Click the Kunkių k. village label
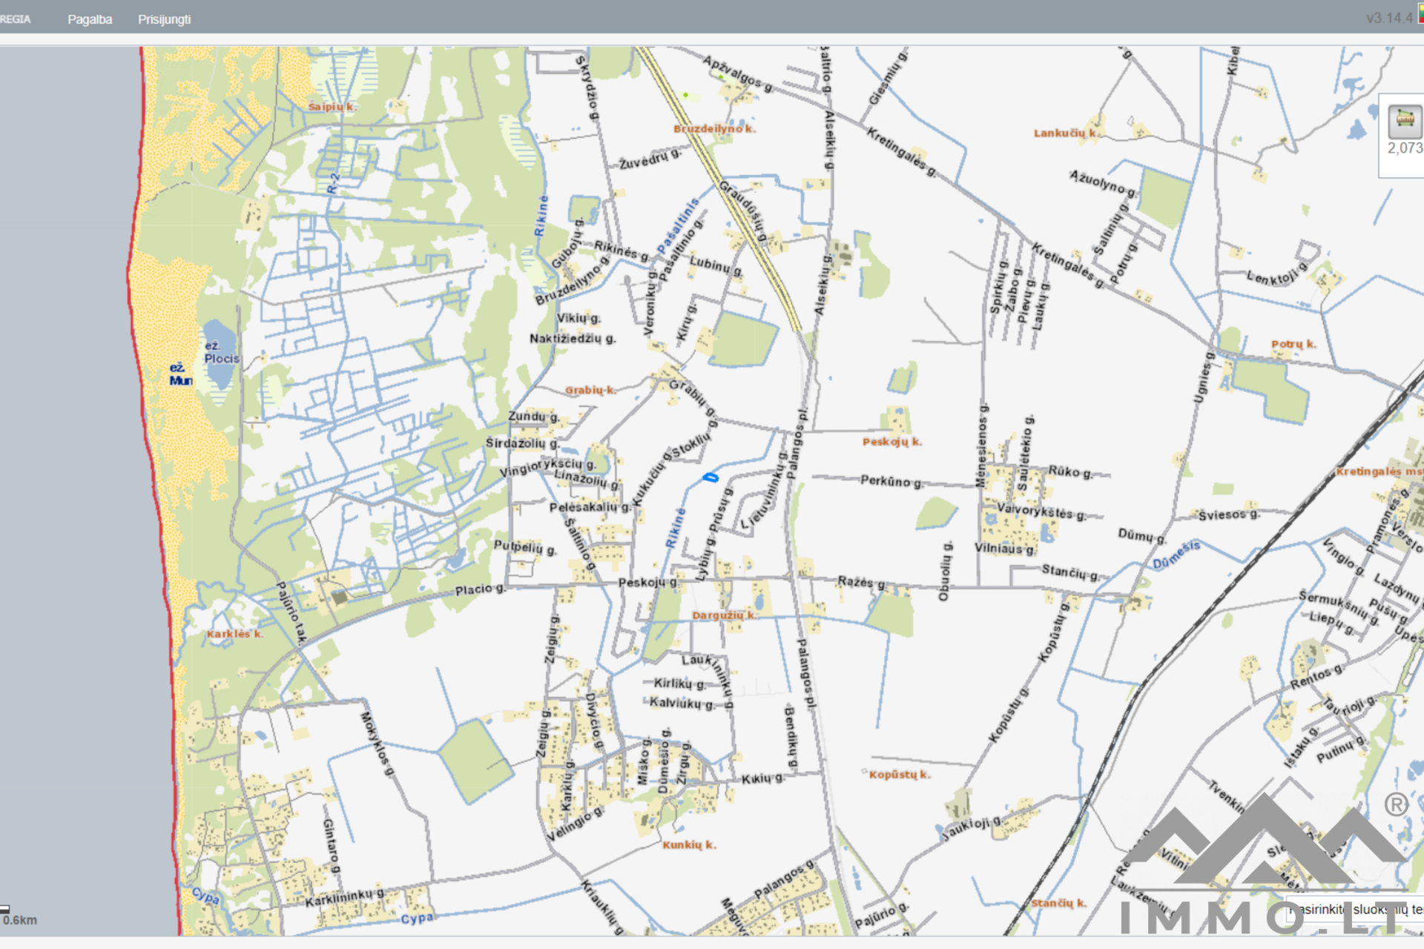 [x=689, y=845]
